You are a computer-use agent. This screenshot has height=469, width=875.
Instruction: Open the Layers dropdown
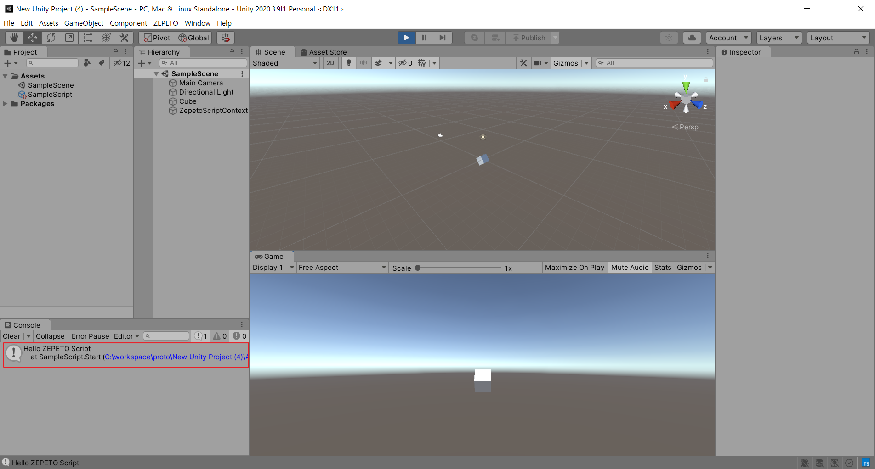[779, 38]
